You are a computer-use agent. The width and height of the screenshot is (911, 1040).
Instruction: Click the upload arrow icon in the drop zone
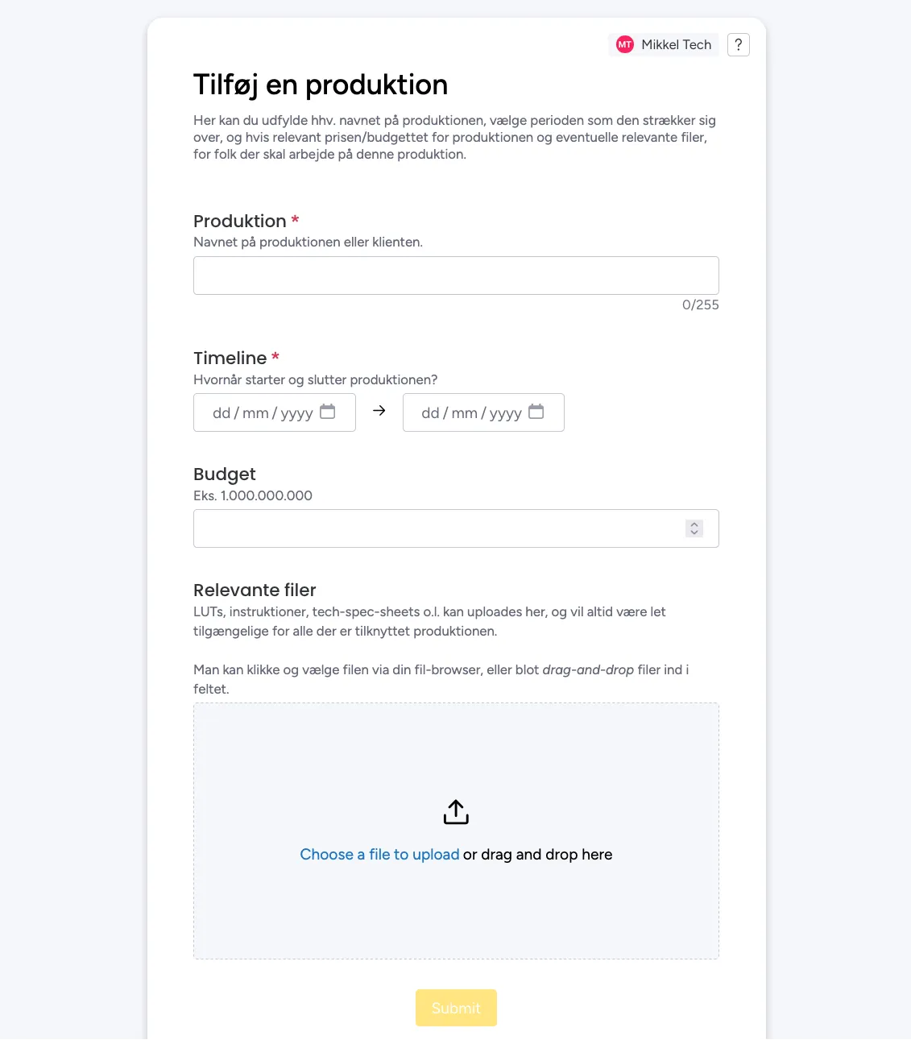456,812
